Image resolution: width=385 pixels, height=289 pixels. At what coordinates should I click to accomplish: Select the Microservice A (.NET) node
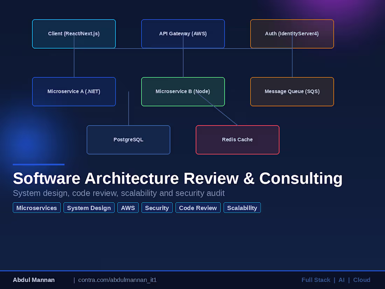click(x=74, y=92)
